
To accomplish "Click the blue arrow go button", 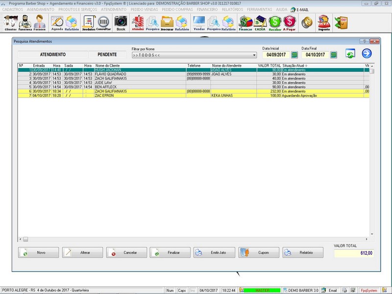I will tap(367, 53).
